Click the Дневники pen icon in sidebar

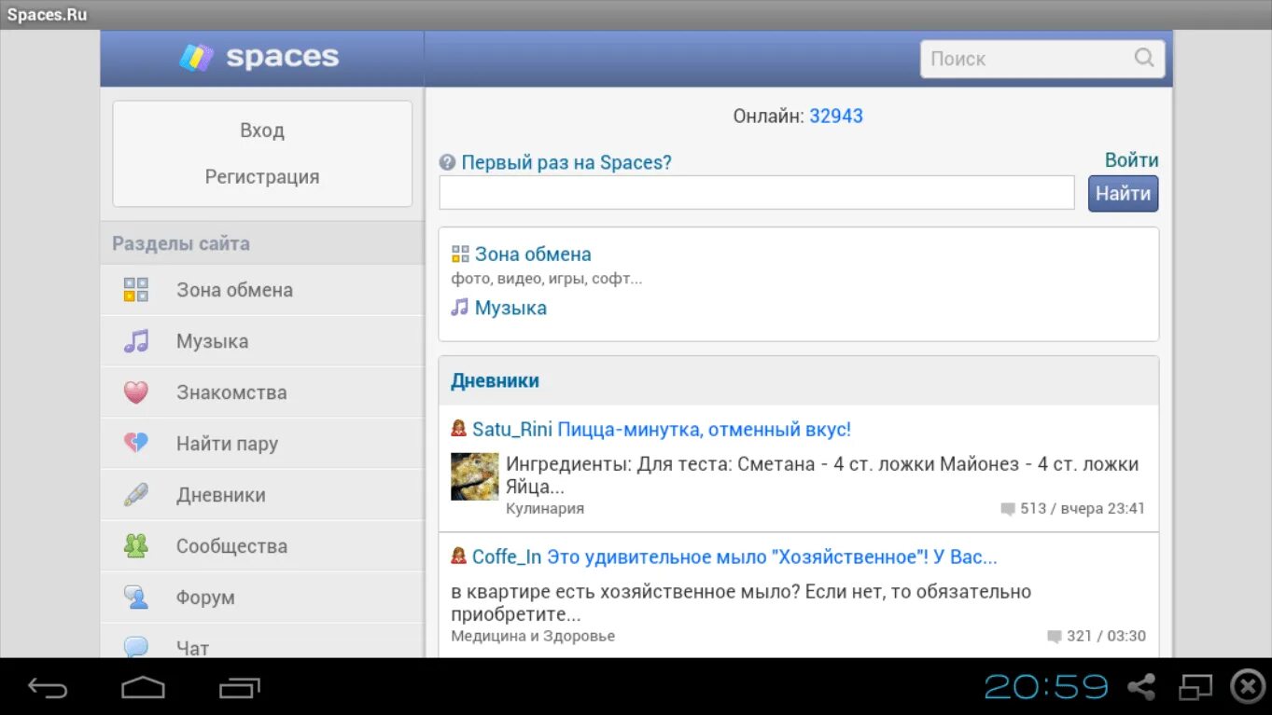(136, 495)
